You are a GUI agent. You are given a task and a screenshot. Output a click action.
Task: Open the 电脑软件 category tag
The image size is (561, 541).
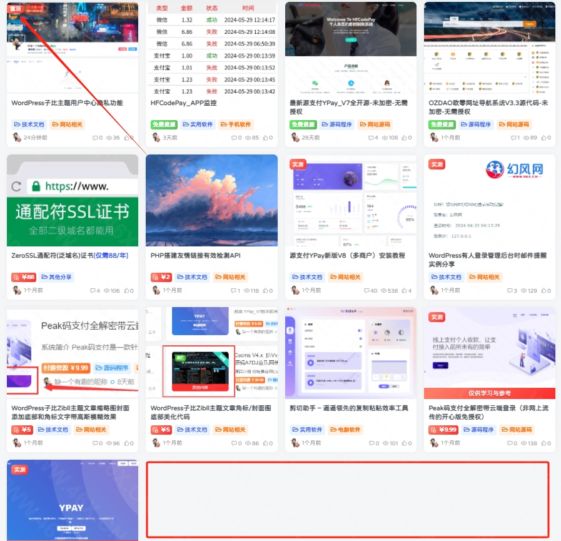point(345,430)
